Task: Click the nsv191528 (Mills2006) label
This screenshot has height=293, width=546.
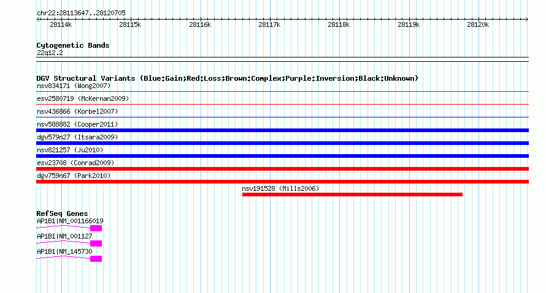Action: pyautogui.click(x=280, y=188)
